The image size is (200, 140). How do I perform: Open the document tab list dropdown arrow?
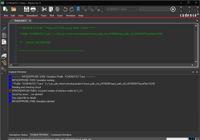tap(197, 21)
